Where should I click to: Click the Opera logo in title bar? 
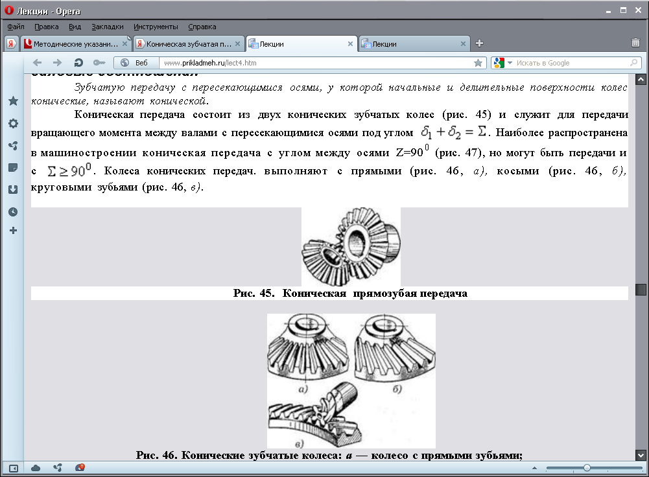[8, 10]
